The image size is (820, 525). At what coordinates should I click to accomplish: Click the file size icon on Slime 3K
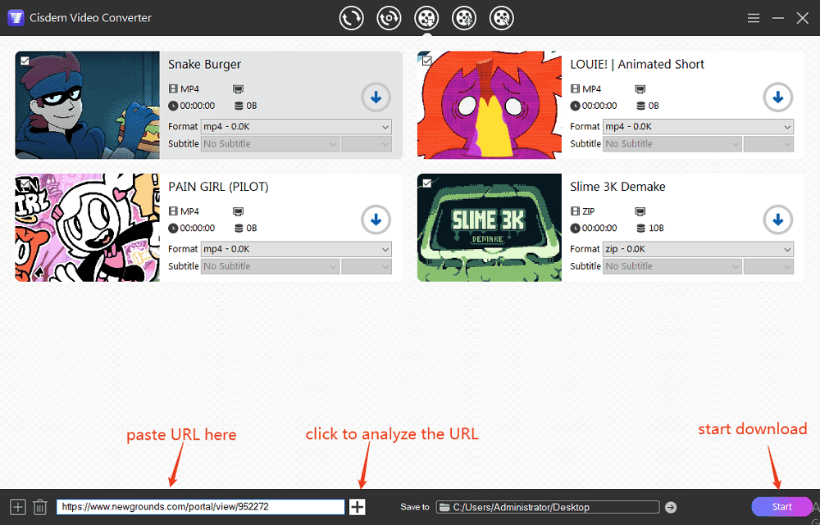tap(640, 228)
